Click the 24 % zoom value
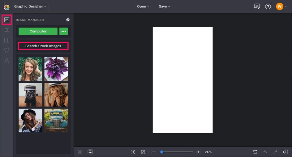Viewport: 292px width, 157px height. tap(208, 152)
